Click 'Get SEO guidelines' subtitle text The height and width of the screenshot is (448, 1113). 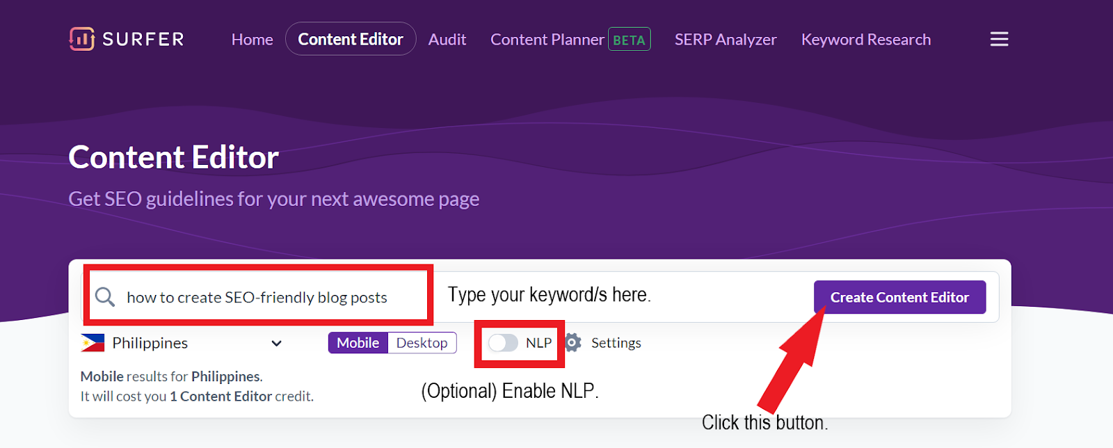coord(274,199)
